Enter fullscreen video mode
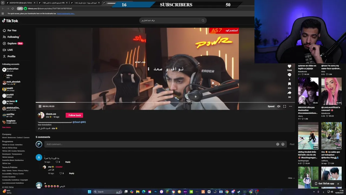The image size is (346, 195). pyautogui.click(x=285, y=106)
